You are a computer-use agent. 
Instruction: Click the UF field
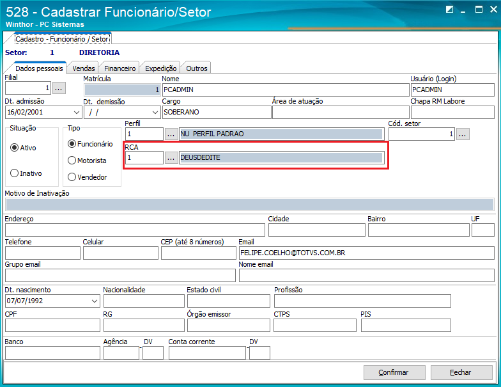483,230
